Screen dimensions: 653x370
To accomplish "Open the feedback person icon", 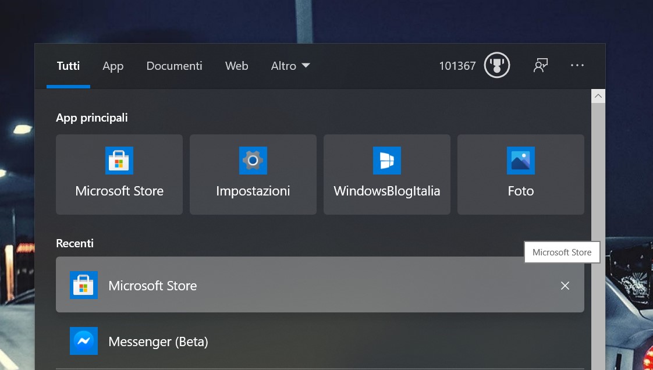I will tap(540, 65).
